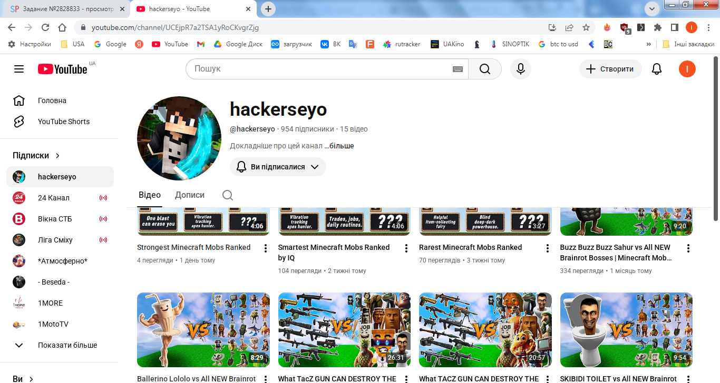This screenshot has width=720, height=383.
Task: Start voice search with microphone icon
Action: (521, 69)
